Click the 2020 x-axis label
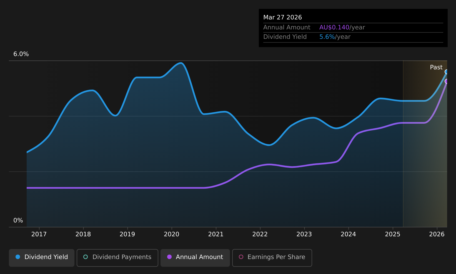The height and width of the screenshot is (274, 456). point(172,234)
